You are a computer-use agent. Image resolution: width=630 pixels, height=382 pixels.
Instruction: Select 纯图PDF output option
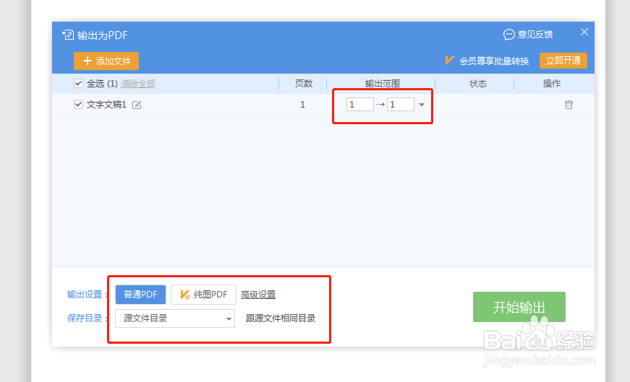coord(203,295)
